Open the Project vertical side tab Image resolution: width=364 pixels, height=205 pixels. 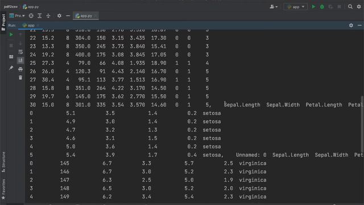(x=3, y=22)
